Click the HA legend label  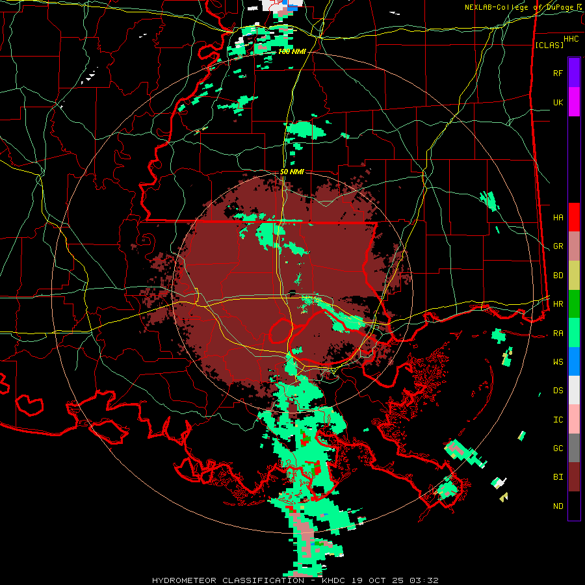point(558,217)
